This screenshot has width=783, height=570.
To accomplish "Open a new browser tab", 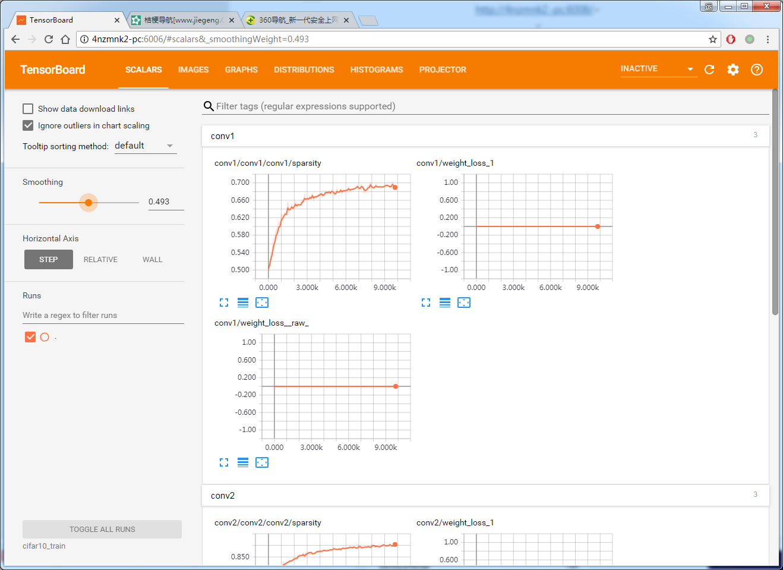I will pos(369,21).
